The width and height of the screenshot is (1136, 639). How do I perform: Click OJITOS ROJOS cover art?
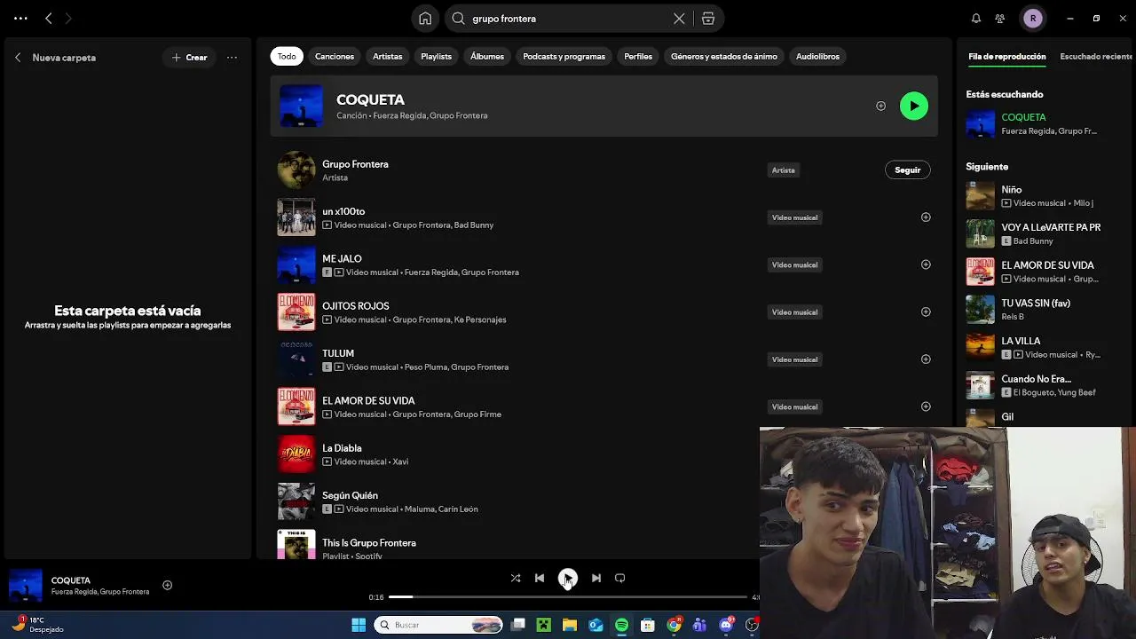[296, 312]
